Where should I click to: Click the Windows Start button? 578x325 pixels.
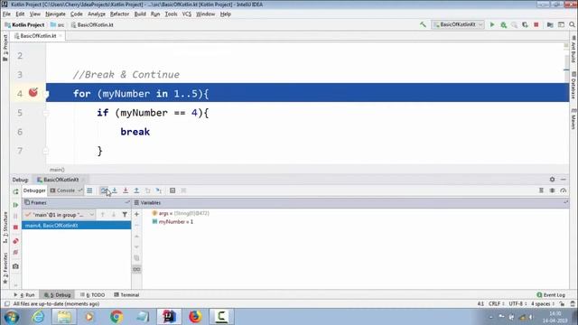point(12,317)
